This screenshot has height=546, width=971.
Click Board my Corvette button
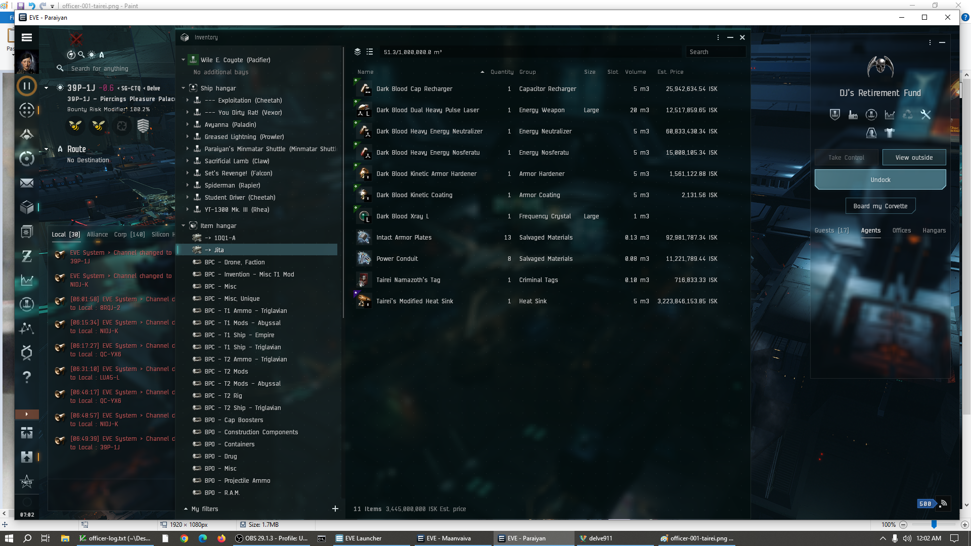[x=880, y=206]
